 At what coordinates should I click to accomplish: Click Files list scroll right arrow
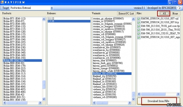[x=178, y=94]
